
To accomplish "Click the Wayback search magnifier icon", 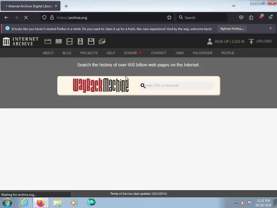I will (x=143, y=86).
